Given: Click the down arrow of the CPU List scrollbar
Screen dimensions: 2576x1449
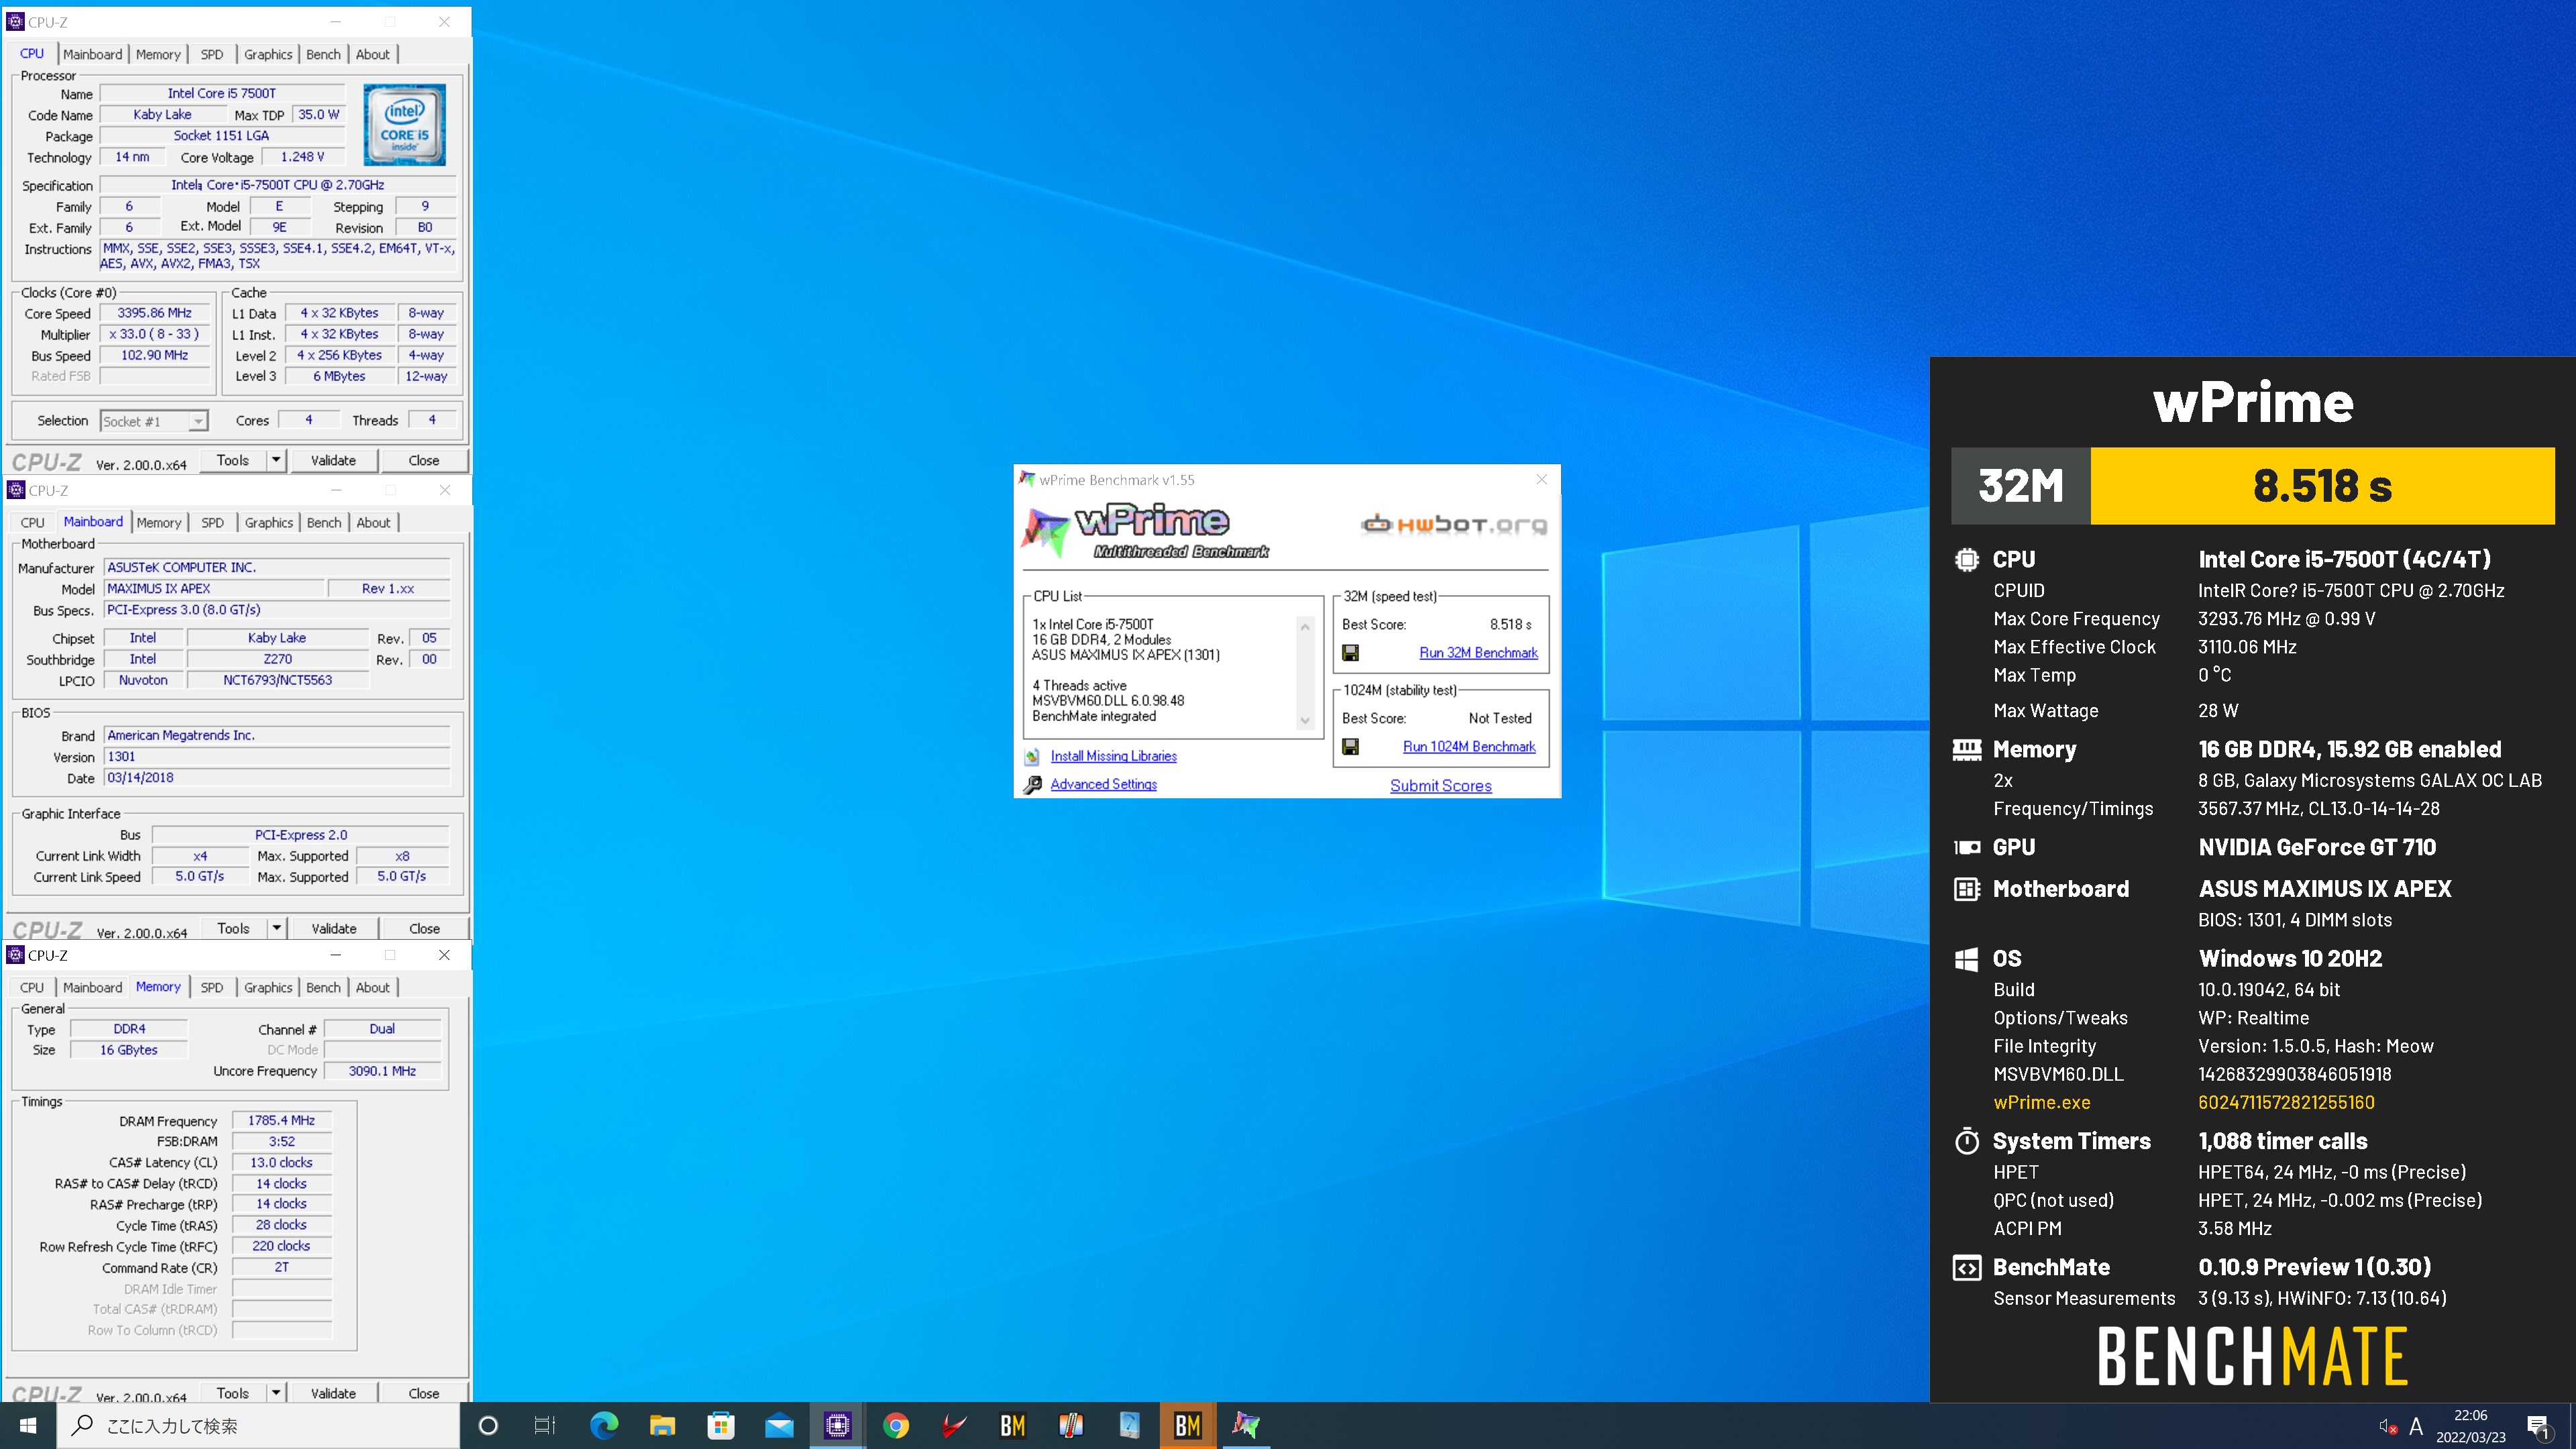Looking at the screenshot, I should point(1305,721).
